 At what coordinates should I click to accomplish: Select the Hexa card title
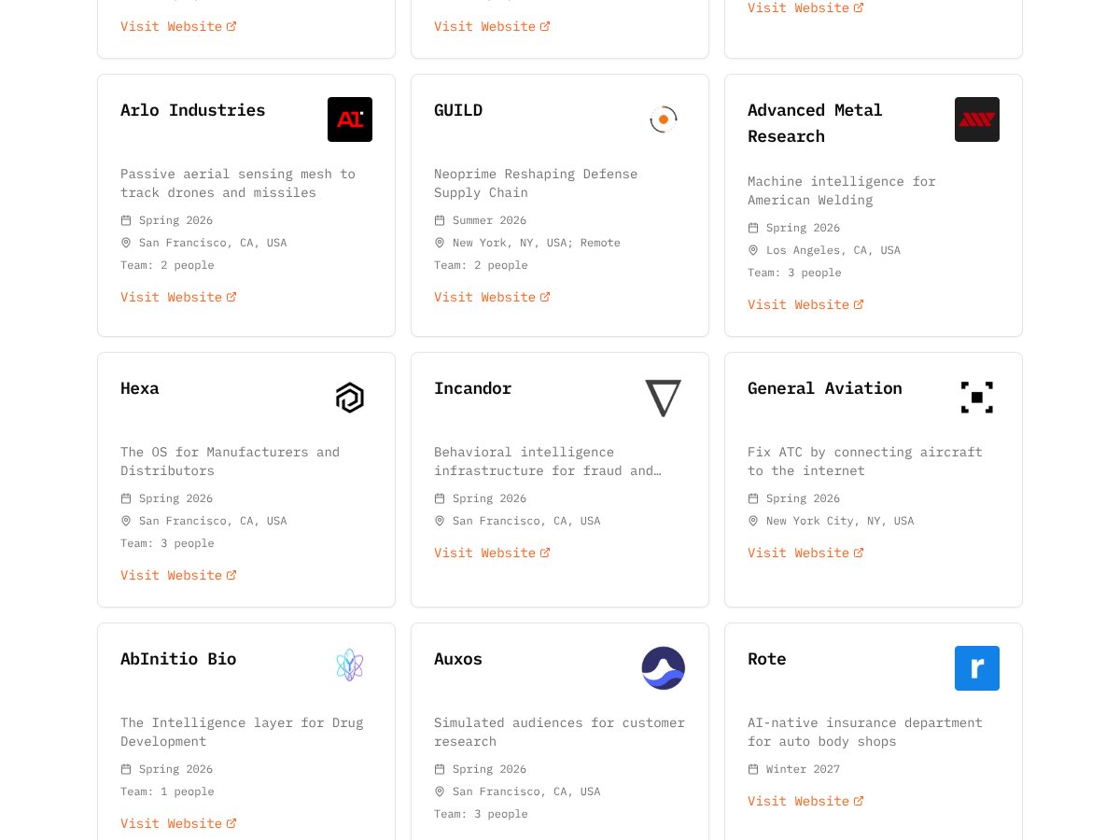(x=140, y=388)
